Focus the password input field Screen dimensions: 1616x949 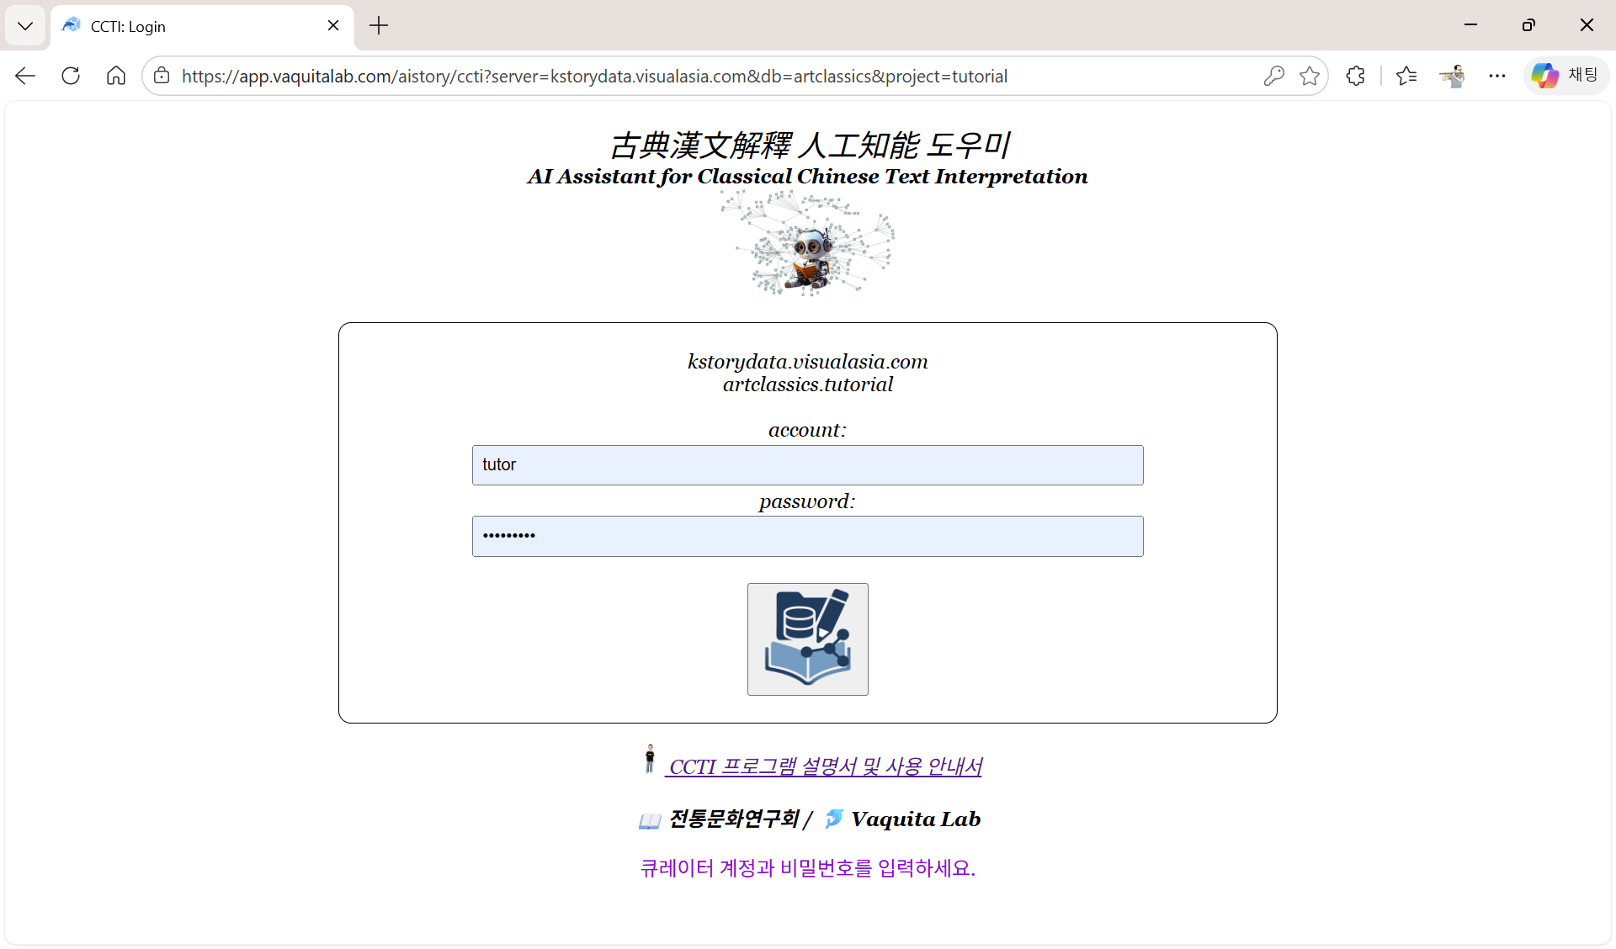[x=807, y=536]
